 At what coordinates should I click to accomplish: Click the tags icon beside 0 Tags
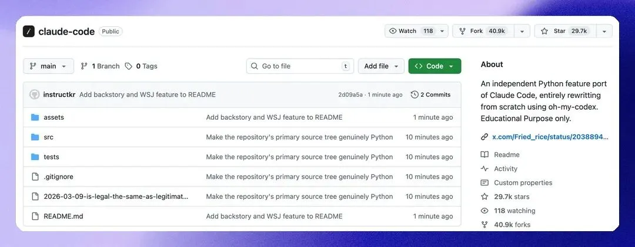pos(129,66)
